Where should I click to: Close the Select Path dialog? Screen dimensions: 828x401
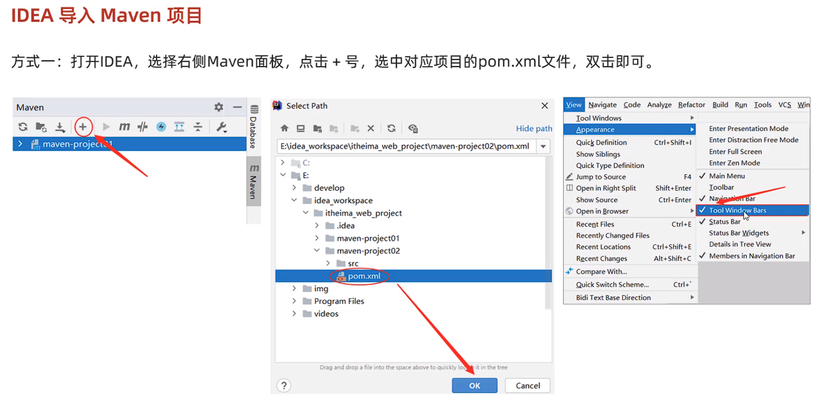[x=544, y=106]
